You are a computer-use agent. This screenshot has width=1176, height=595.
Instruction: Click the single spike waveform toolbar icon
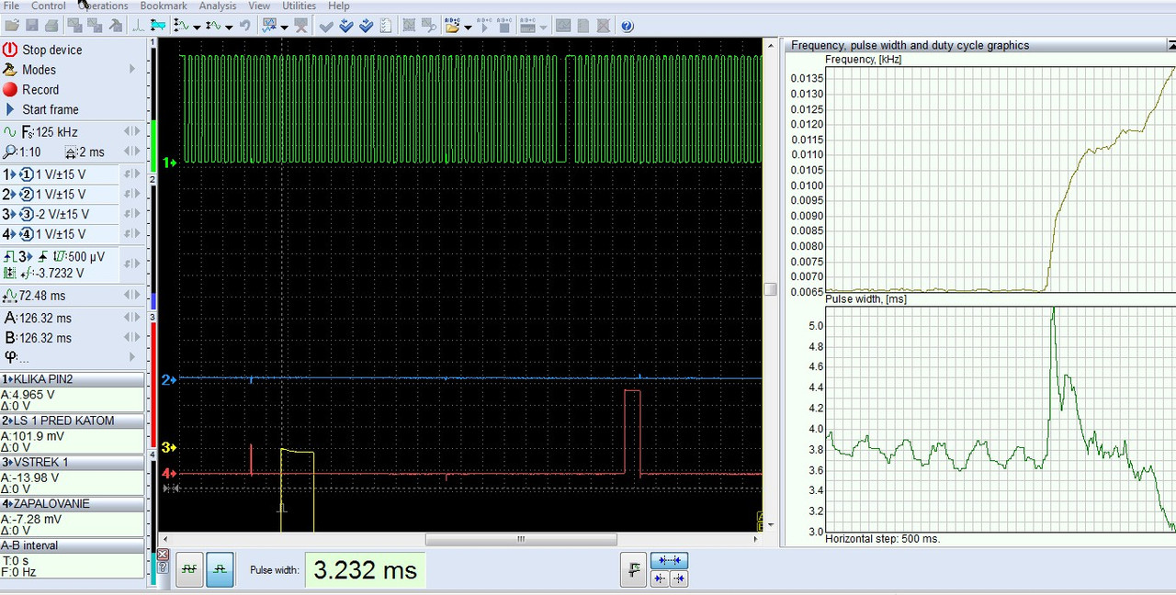[x=139, y=26]
